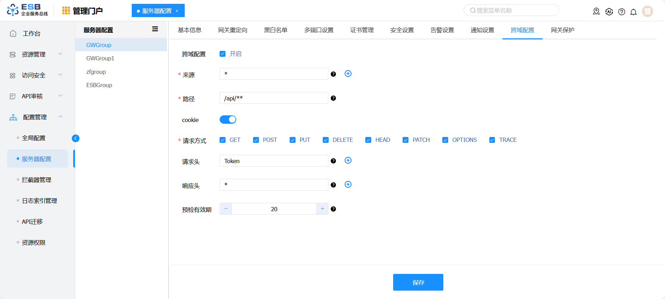Click the add icon next to 请求头 field
Image resolution: width=665 pixels, height=299 pixels.
coord(348,160)
